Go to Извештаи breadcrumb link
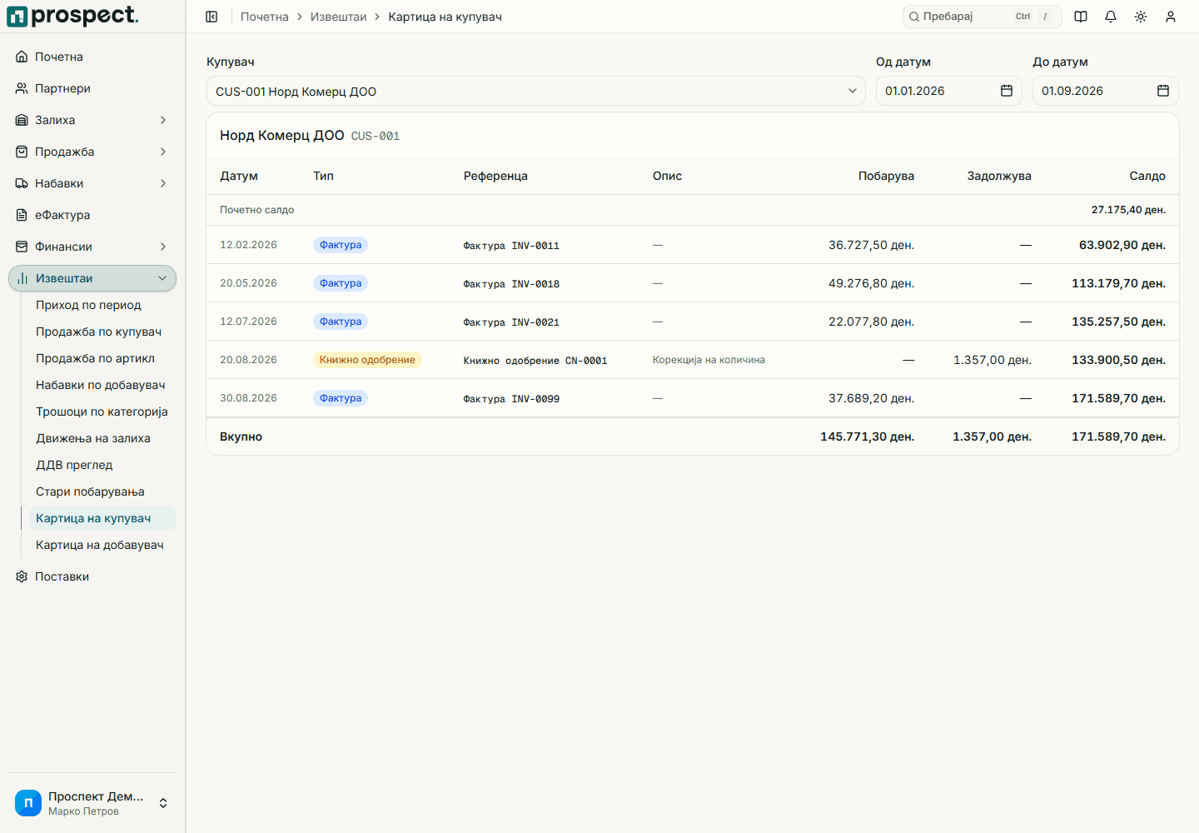 pyautogui.click(x=338, y=17)
